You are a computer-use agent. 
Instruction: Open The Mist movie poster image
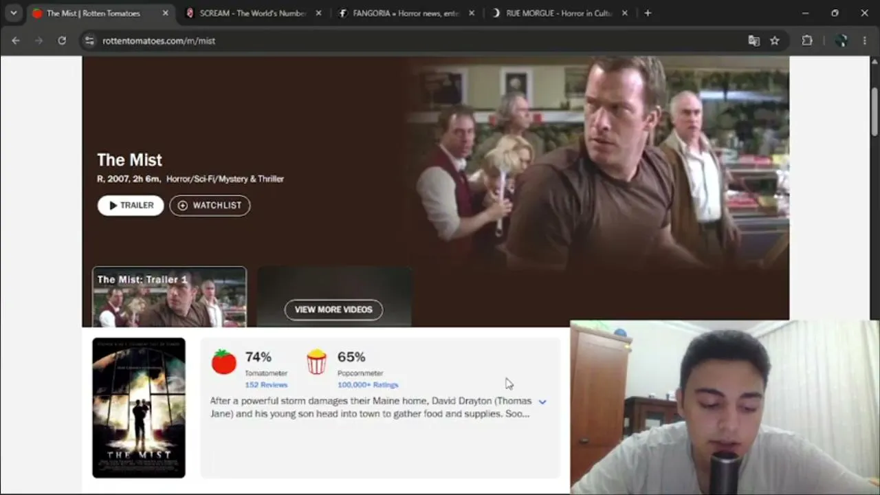pyautogui.click(x=139, y=408)
